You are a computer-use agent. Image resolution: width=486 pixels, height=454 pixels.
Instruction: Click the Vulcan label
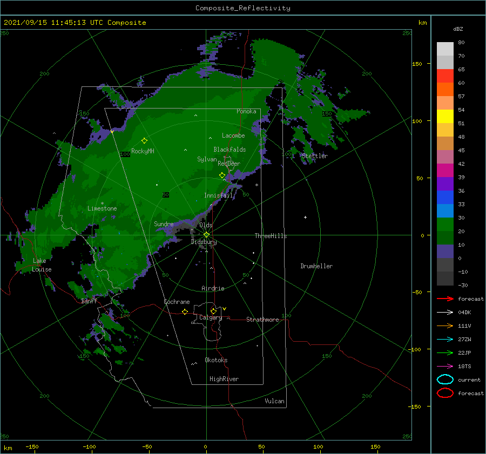[x=274, y=401]
